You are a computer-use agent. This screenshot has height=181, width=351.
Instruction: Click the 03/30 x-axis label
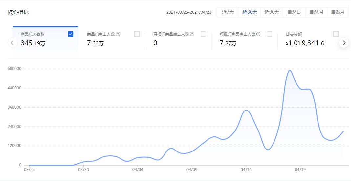(x=83, y=170)
